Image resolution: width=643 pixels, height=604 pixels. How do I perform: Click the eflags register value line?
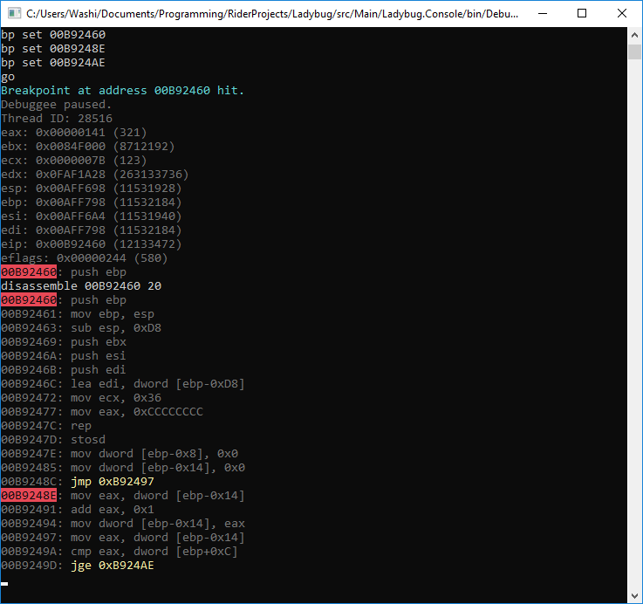pos(85,258)
